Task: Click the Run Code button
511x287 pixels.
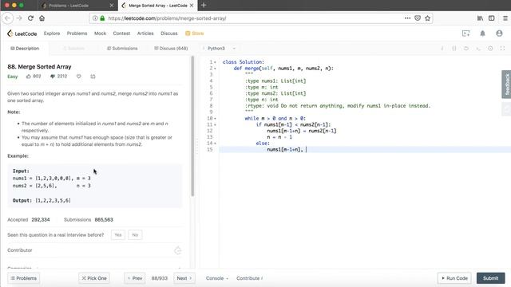Action: pos(454,278)
